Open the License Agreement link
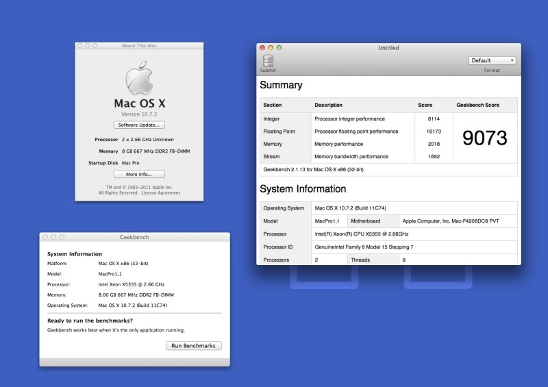548x387 pixels. point(161,192)
